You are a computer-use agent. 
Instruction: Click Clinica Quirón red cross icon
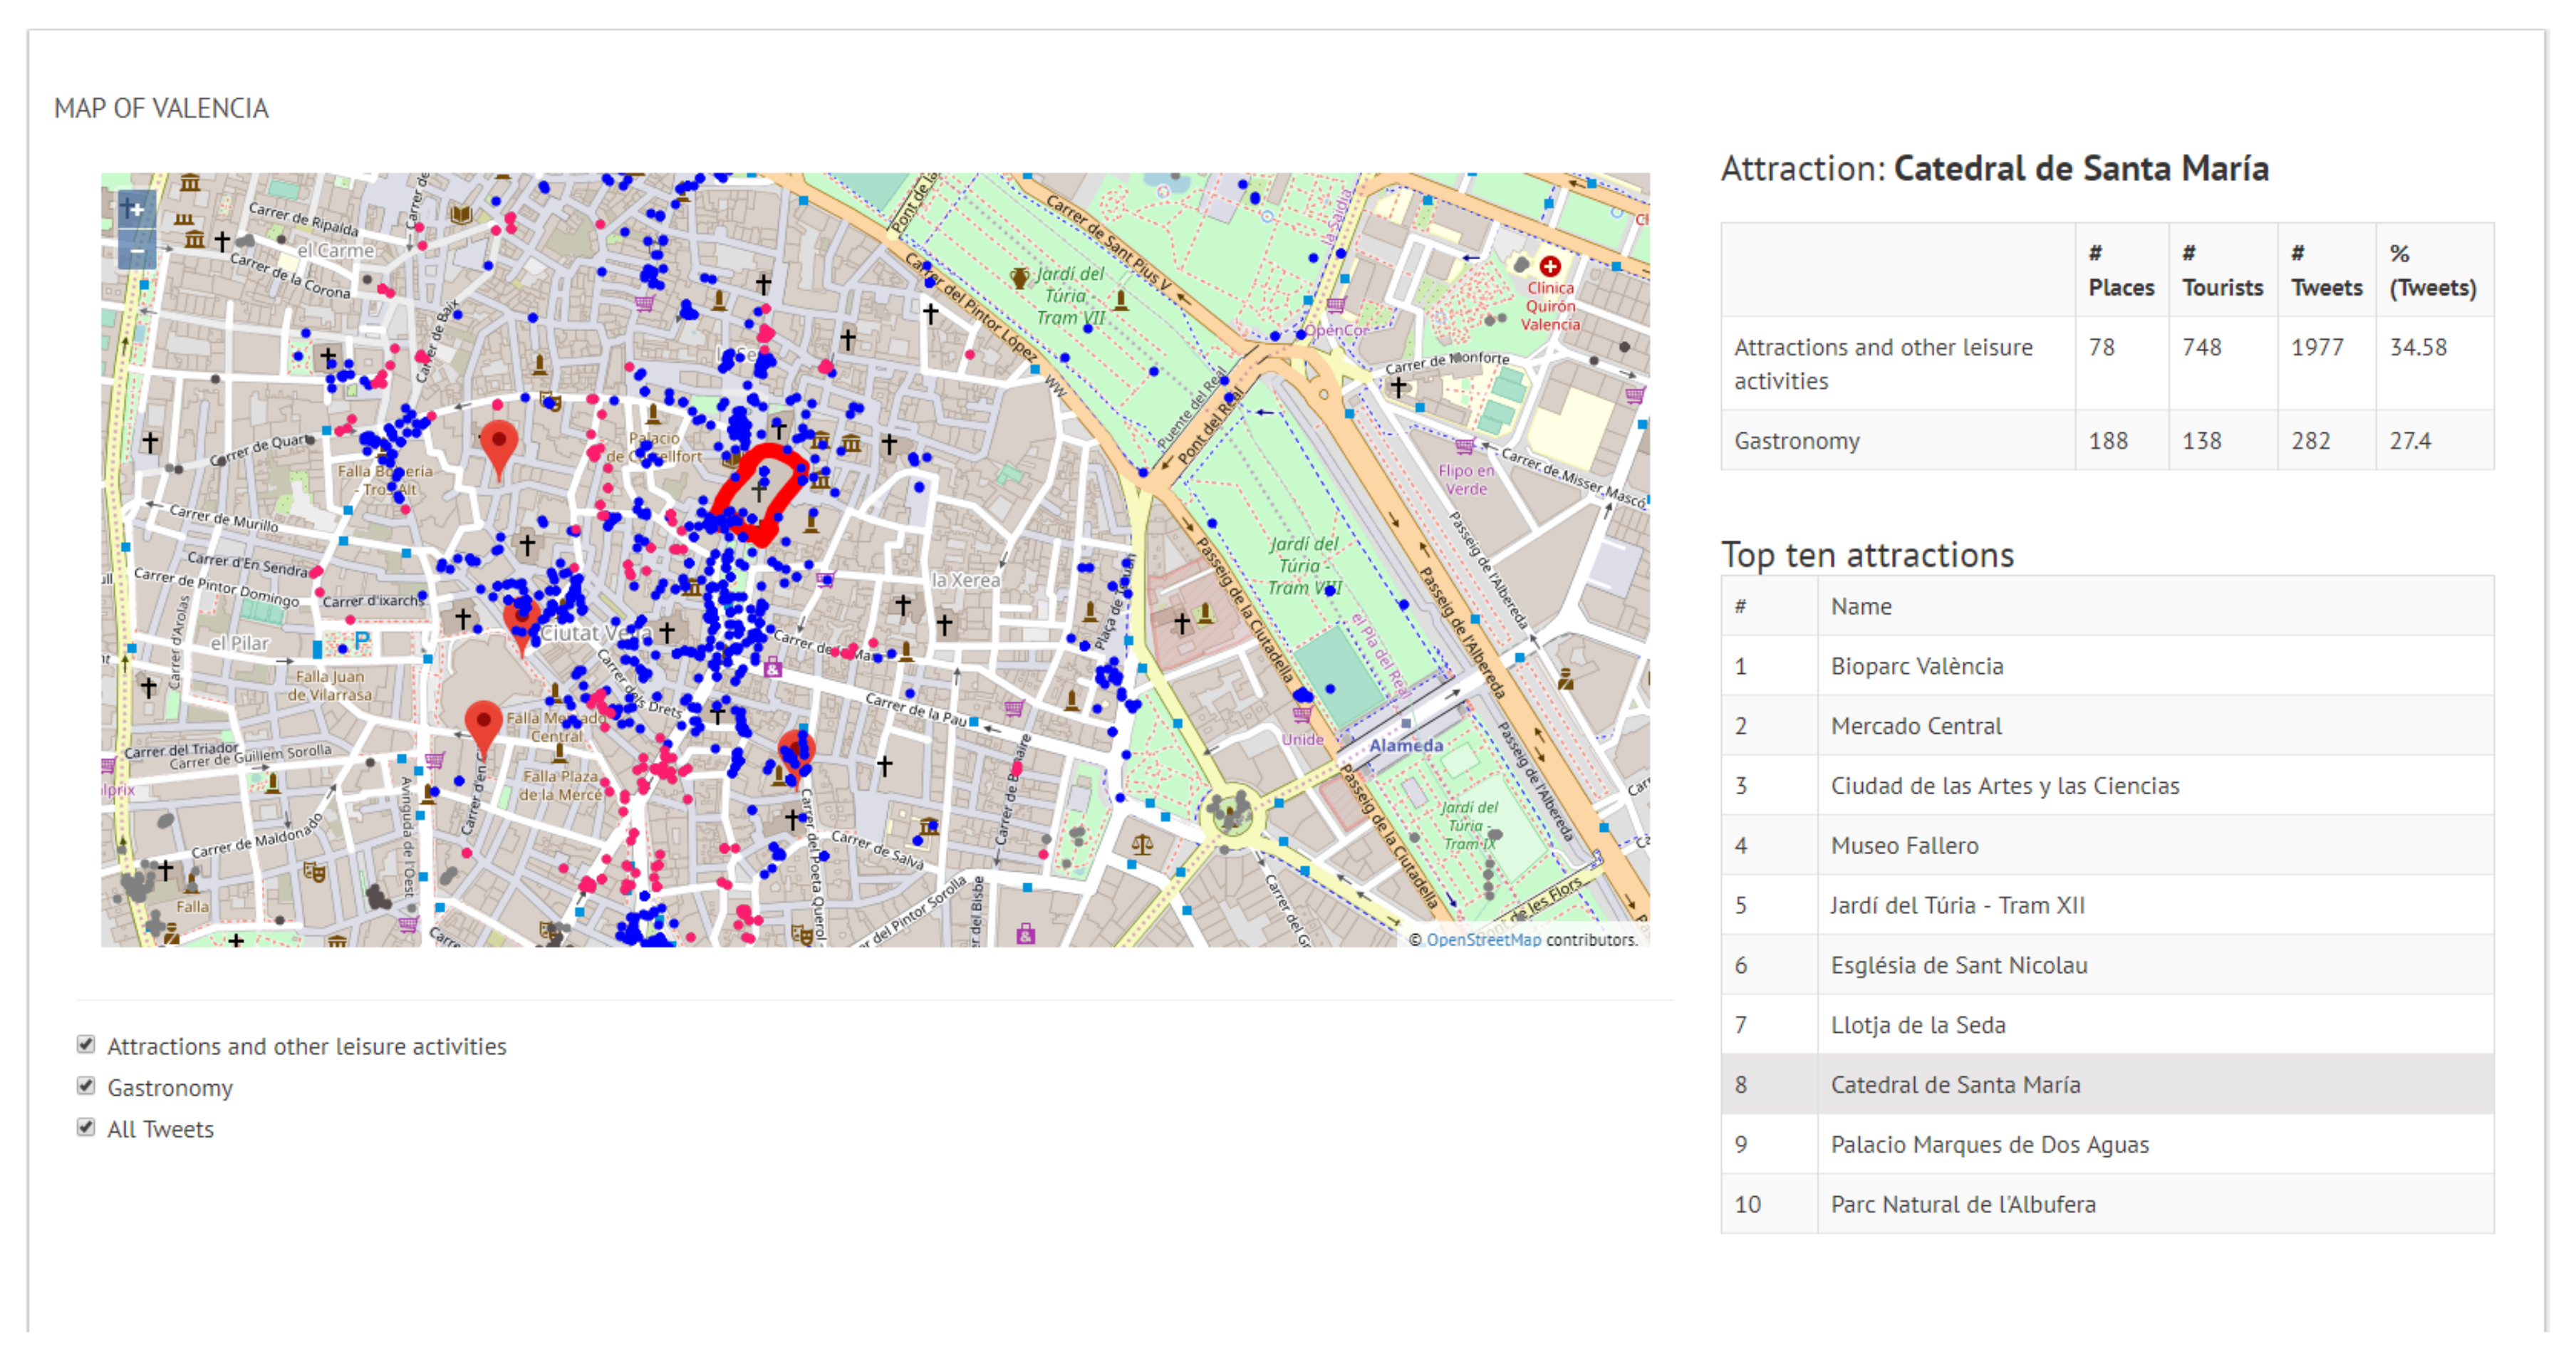[1550, 266]
